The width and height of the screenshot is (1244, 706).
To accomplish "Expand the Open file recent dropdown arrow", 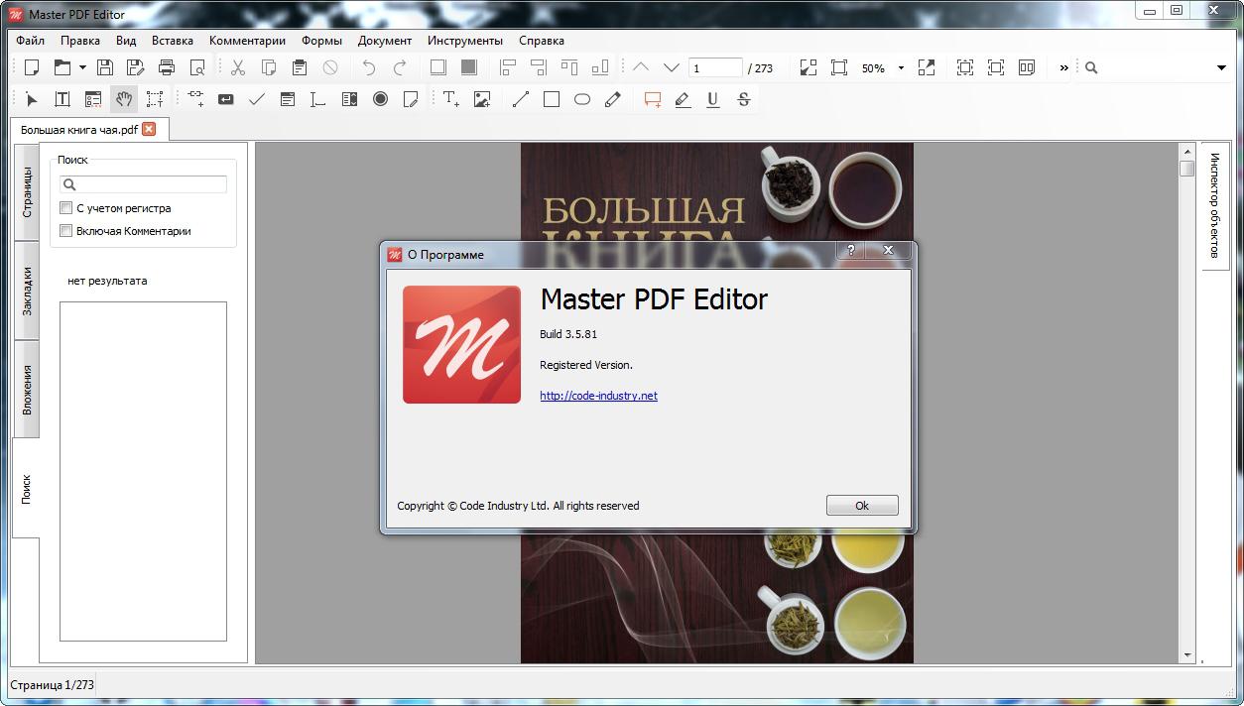I will point(83,67).
